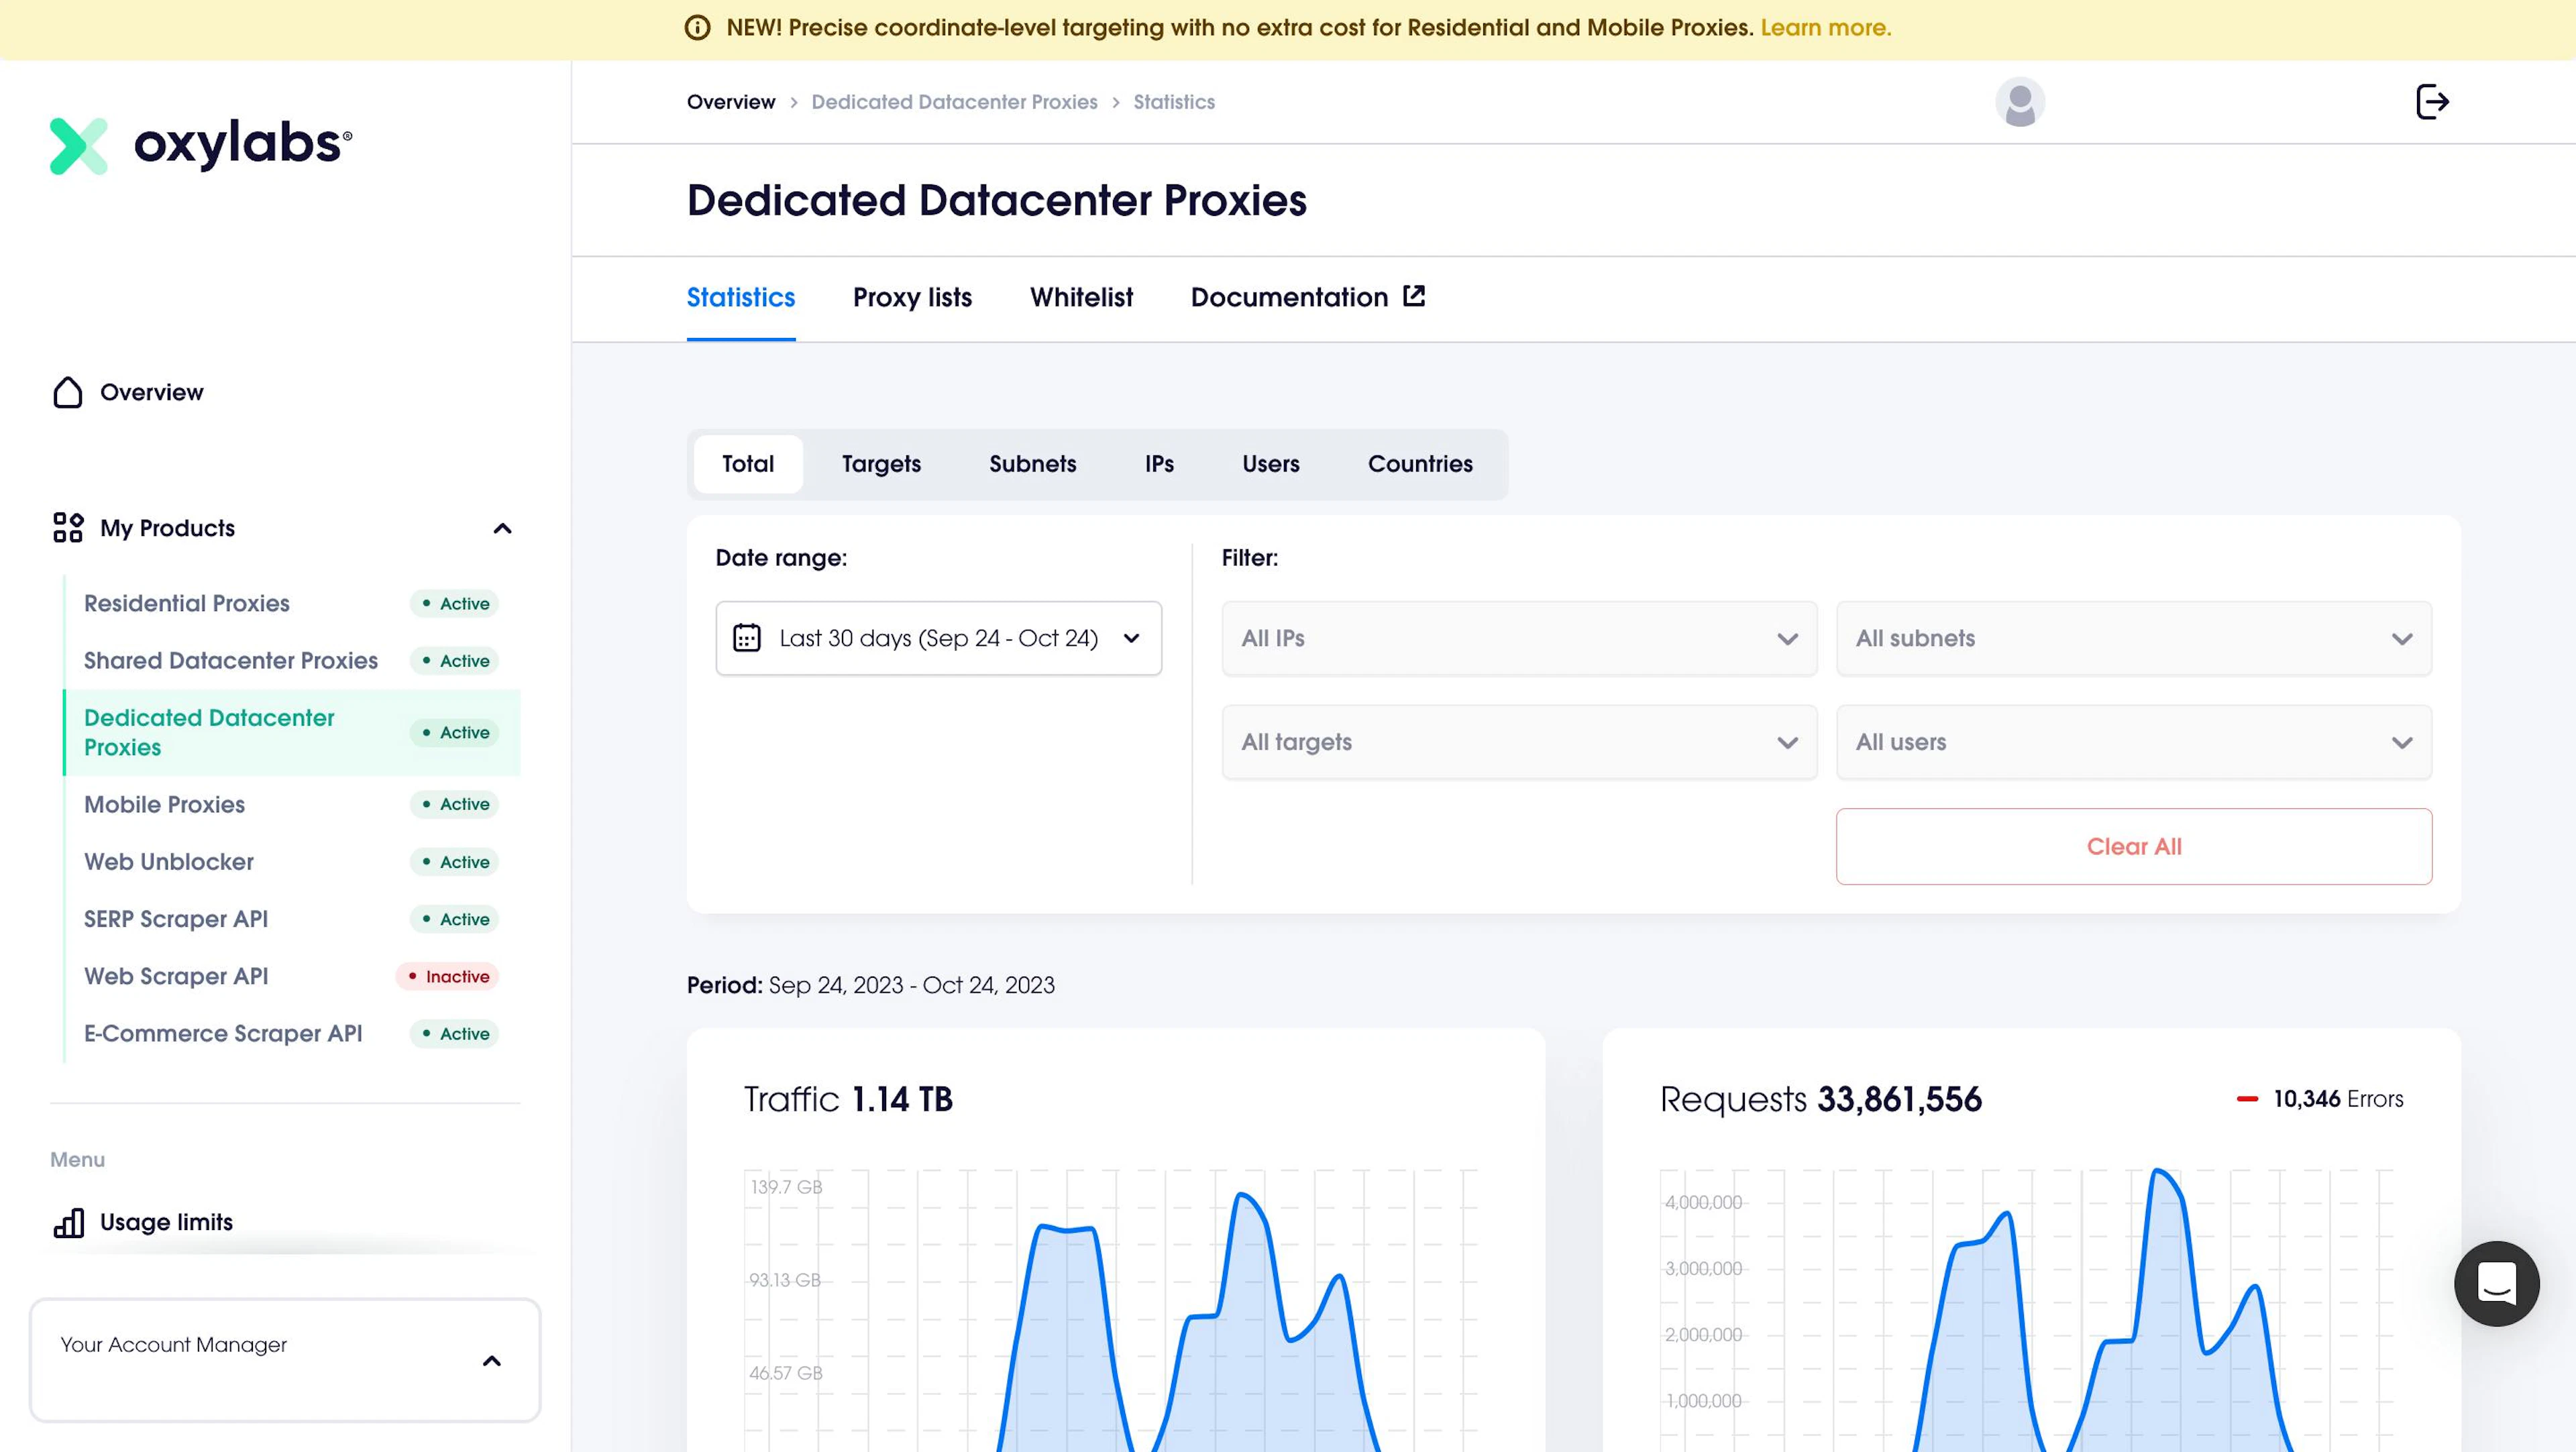Click the 139.7 GB axis label
2576x1452 pixels.
click(x=786, y=1187)
